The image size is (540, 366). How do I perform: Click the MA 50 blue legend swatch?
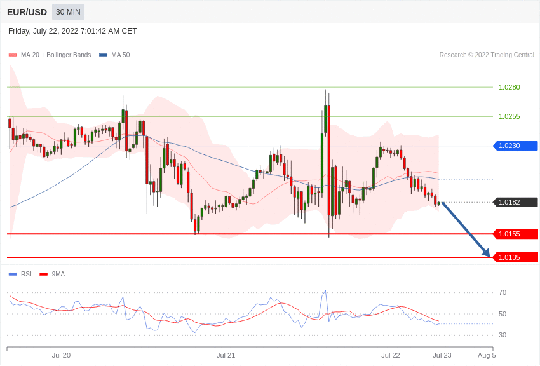coord(103,55)
